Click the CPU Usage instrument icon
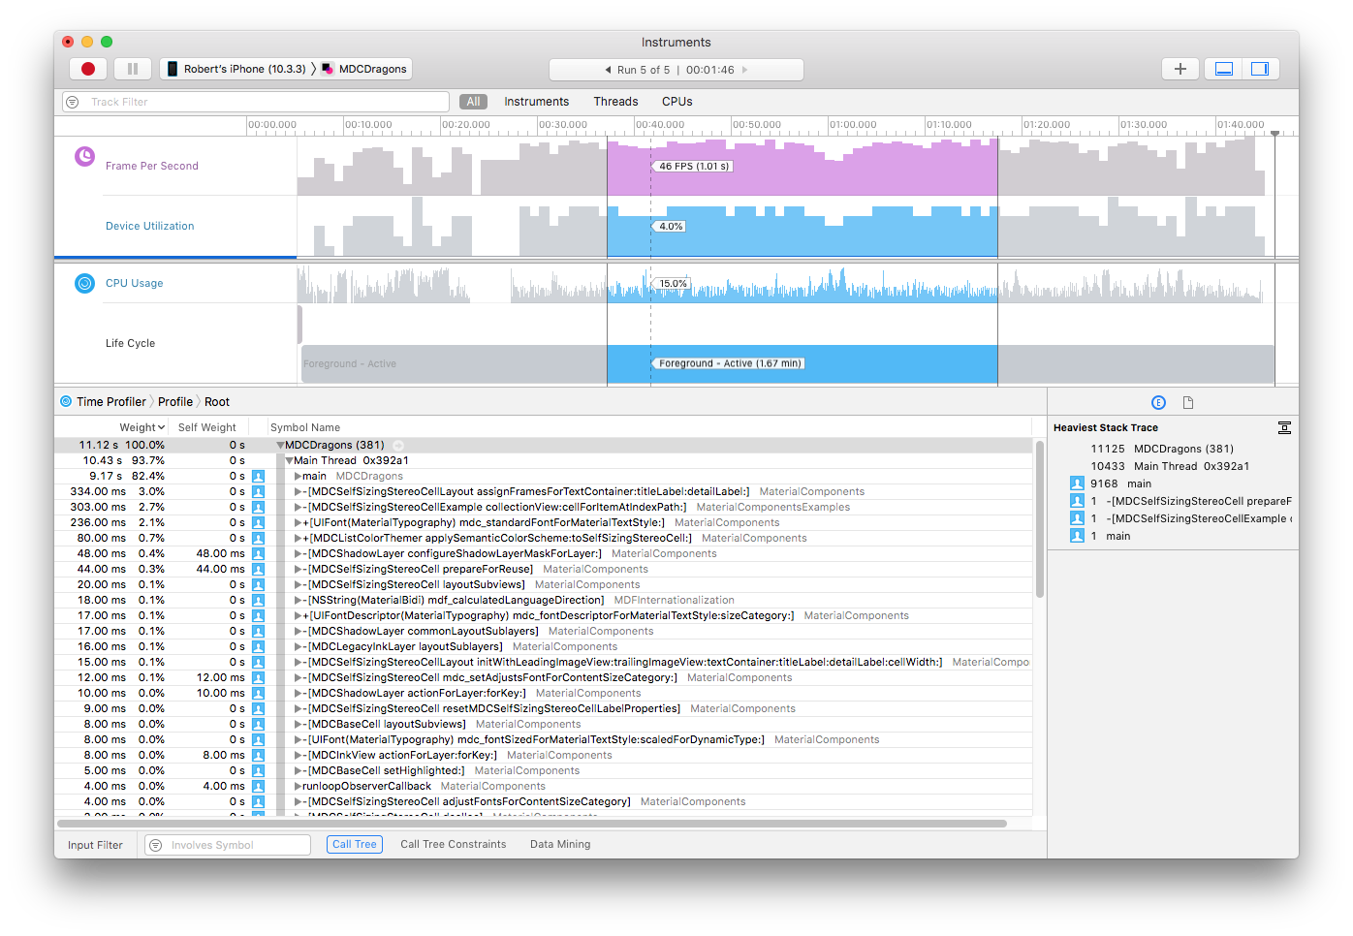This screenshot has height=936, width=1353. pos(85,283)
